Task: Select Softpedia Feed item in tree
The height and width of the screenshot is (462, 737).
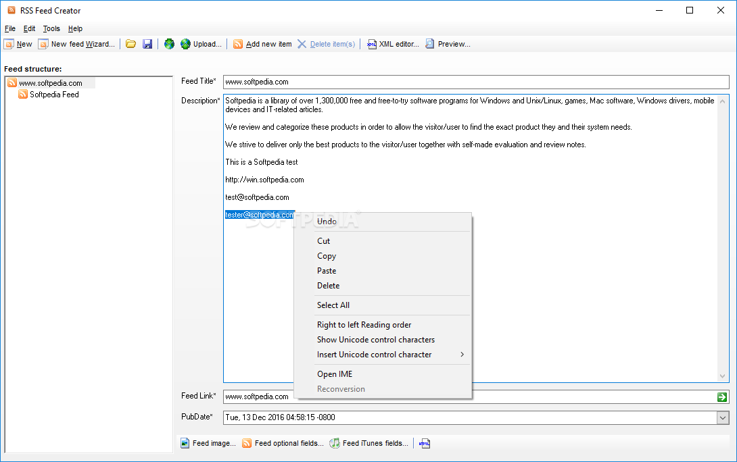Action: coord(54,95)
